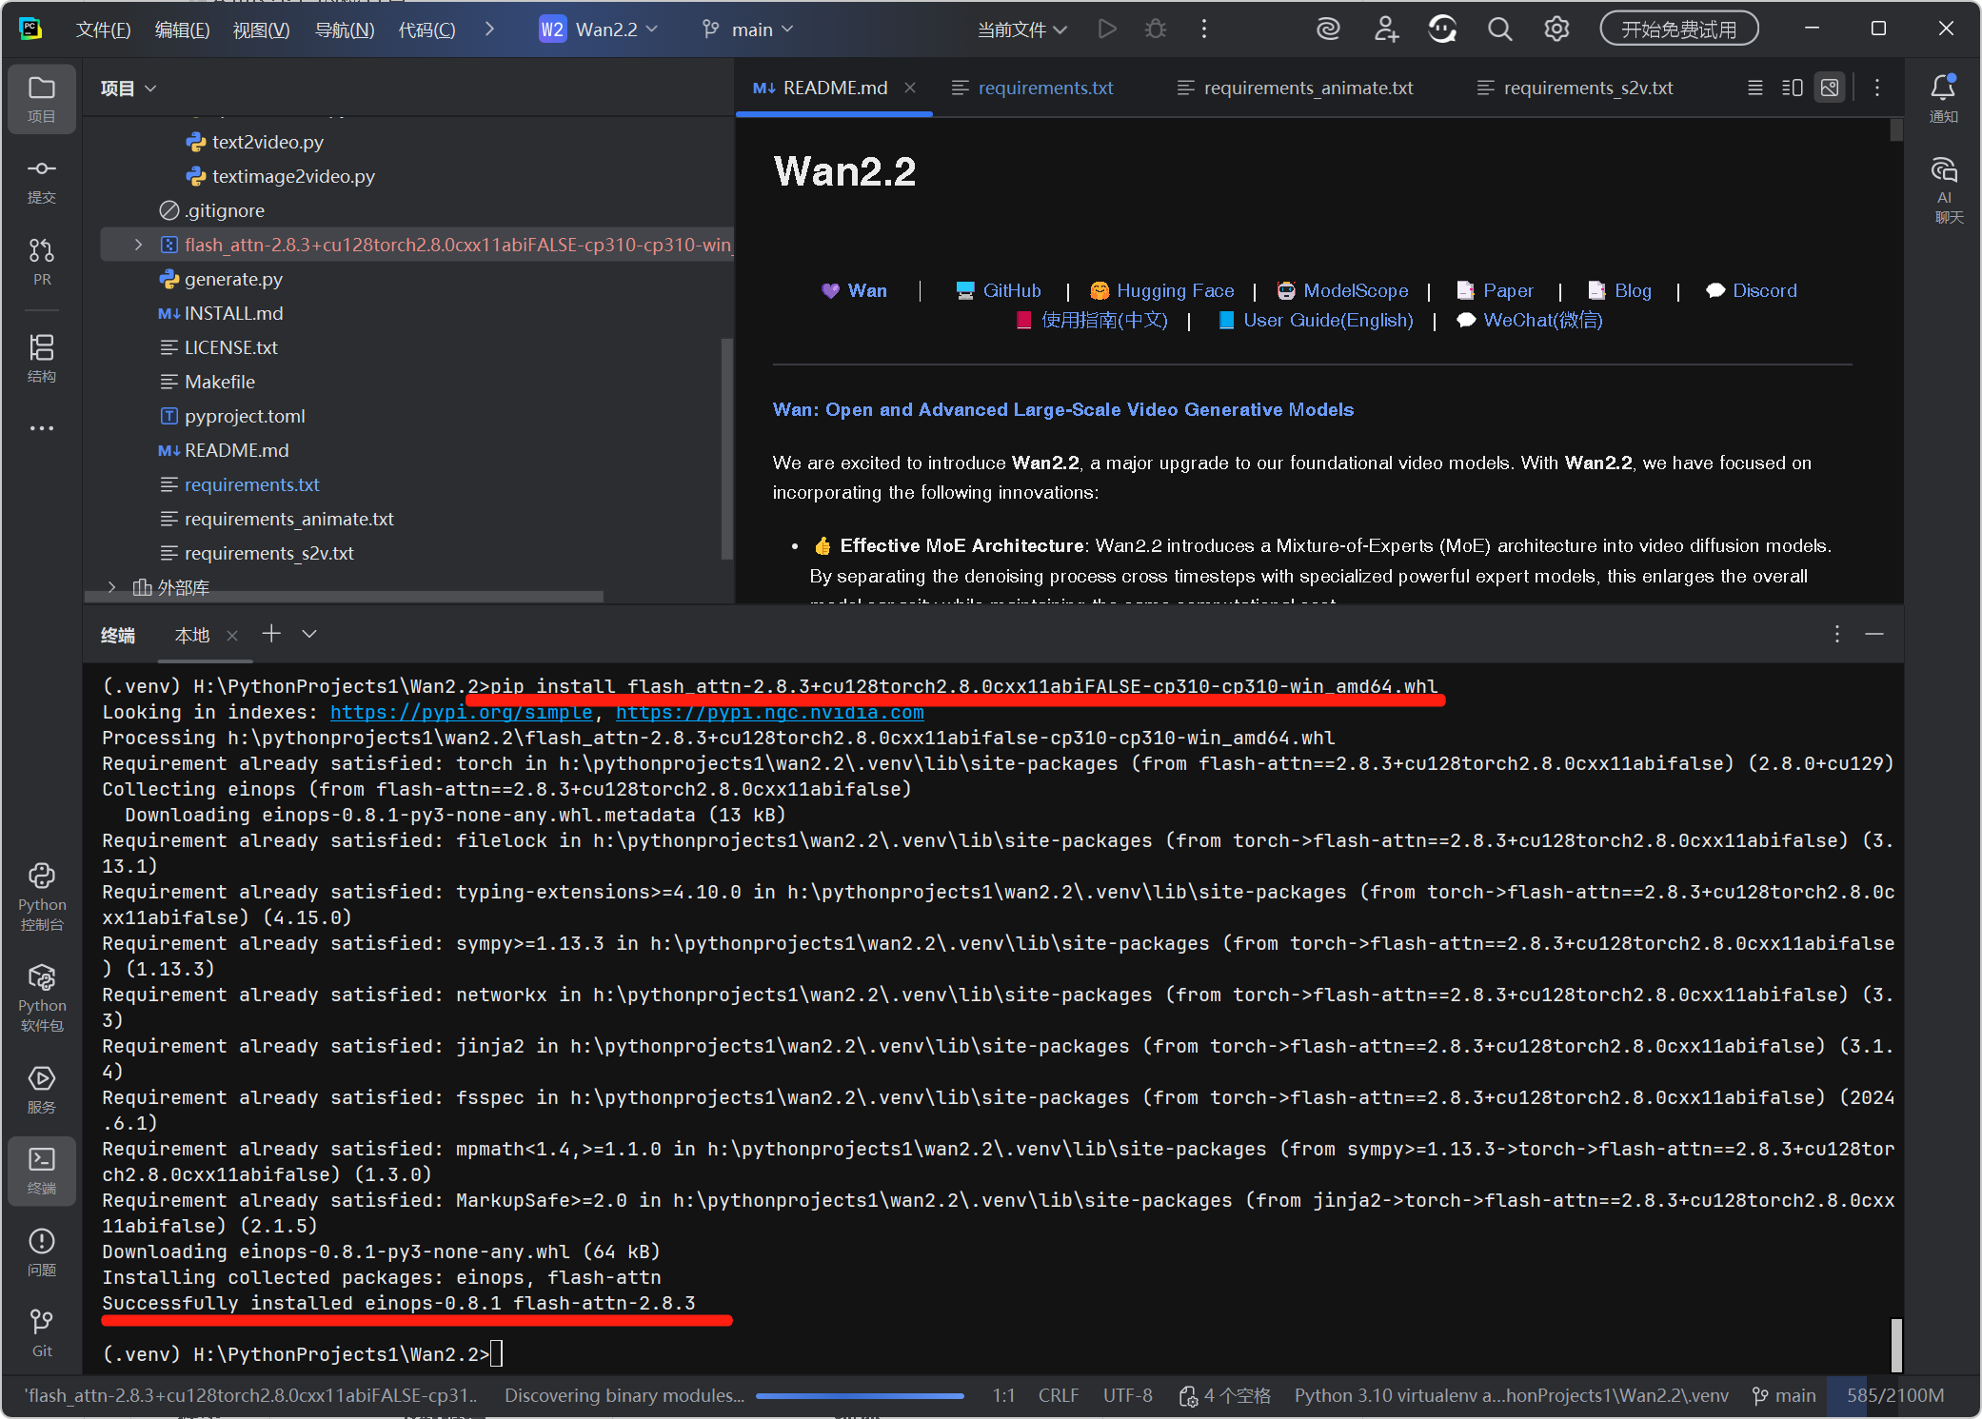Switch to requirements_s2v.txt editor tab

tap(1576, 88)
